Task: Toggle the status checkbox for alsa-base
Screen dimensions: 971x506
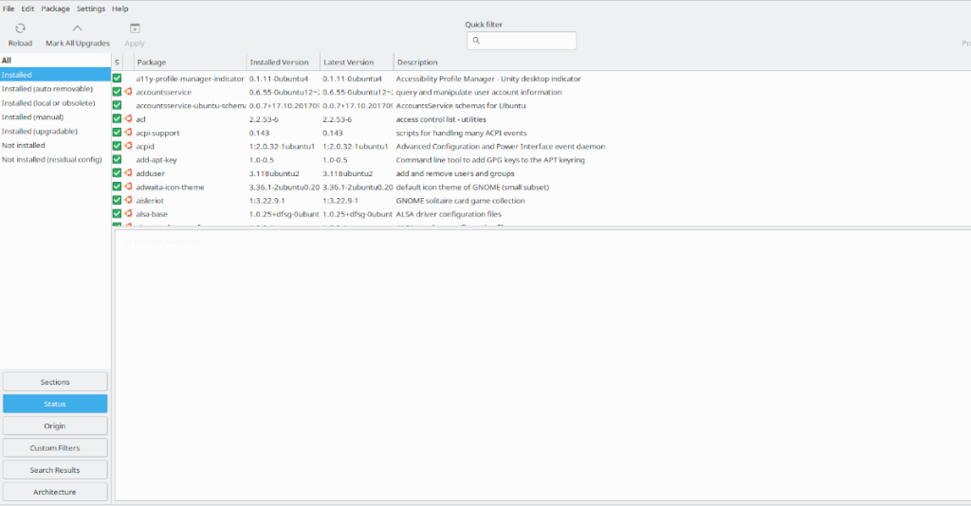Action: click(x=118, y=214)
